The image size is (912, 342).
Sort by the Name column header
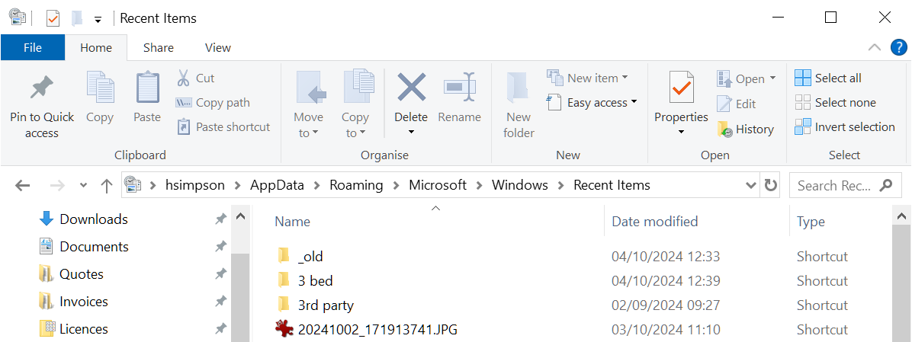[293, 221]
